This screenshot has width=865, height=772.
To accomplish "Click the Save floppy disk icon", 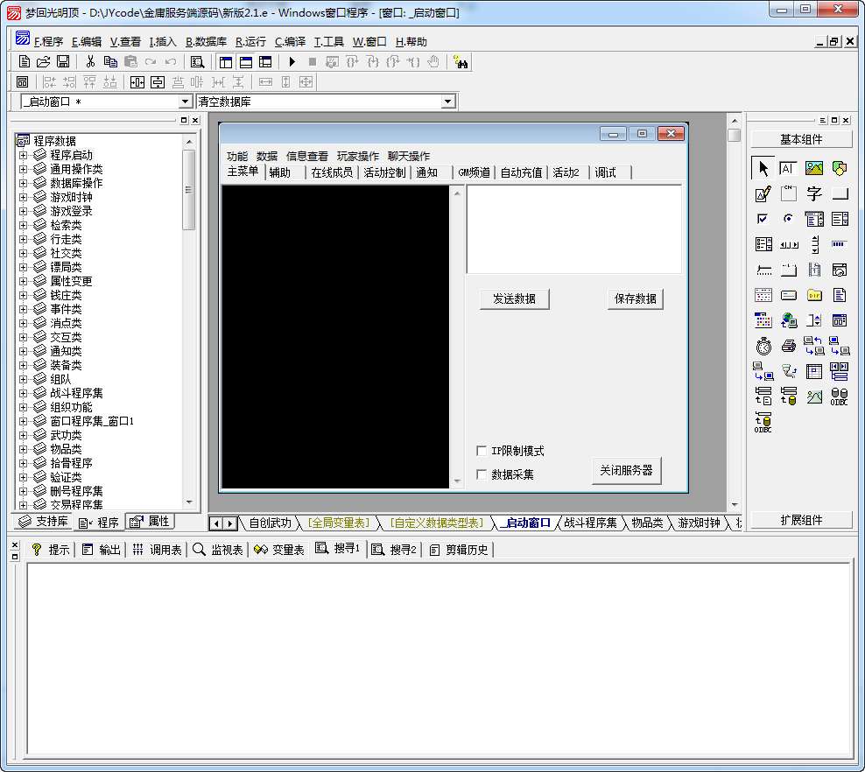I will [63, 62].
